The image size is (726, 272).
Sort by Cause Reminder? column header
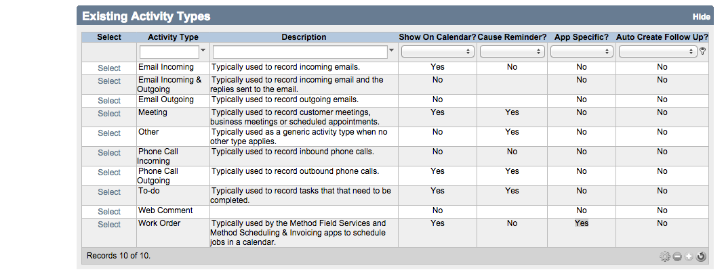pos(512,37)
